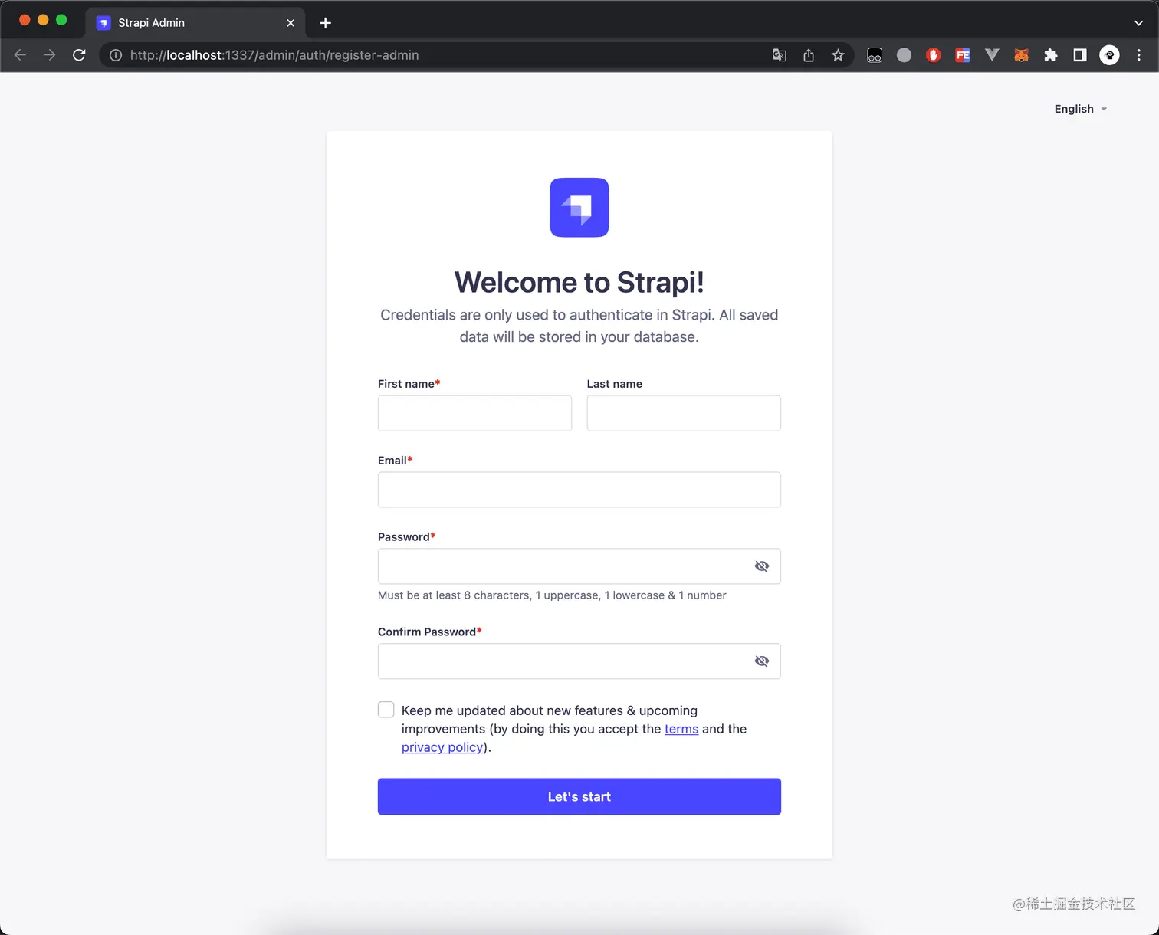View site information icon in address bar

pos(116,55)
